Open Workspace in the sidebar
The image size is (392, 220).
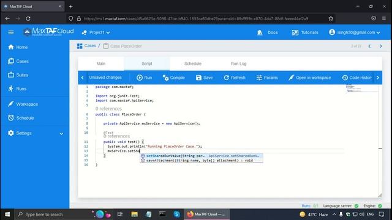23,105
